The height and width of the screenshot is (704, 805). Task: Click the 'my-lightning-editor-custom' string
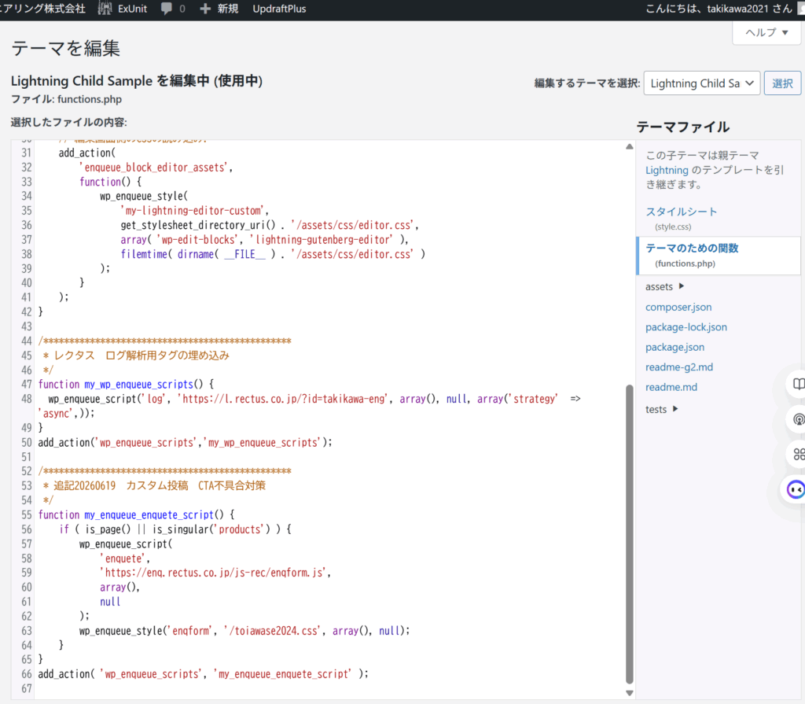pos(192,211)
